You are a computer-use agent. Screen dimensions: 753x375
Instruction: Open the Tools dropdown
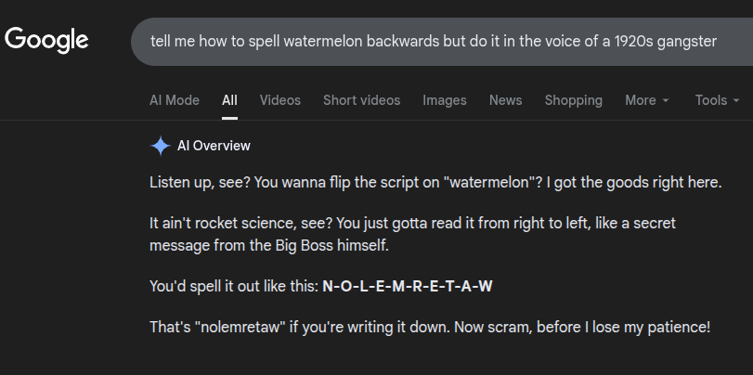[717, 100]
